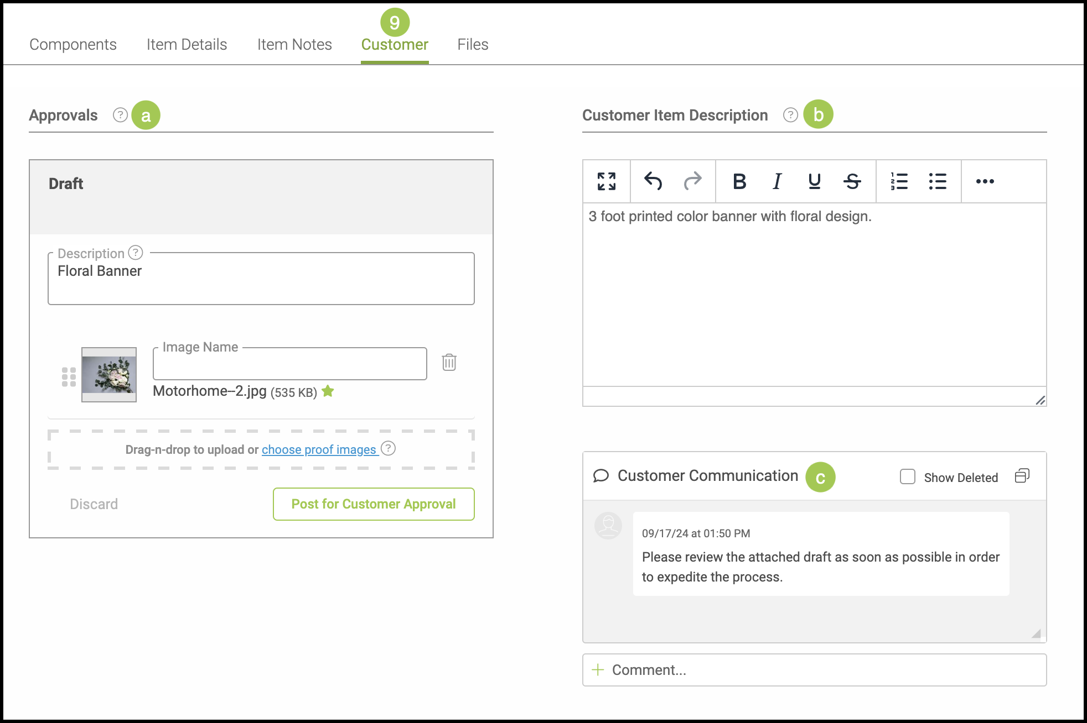Open the Files tab

473,45
